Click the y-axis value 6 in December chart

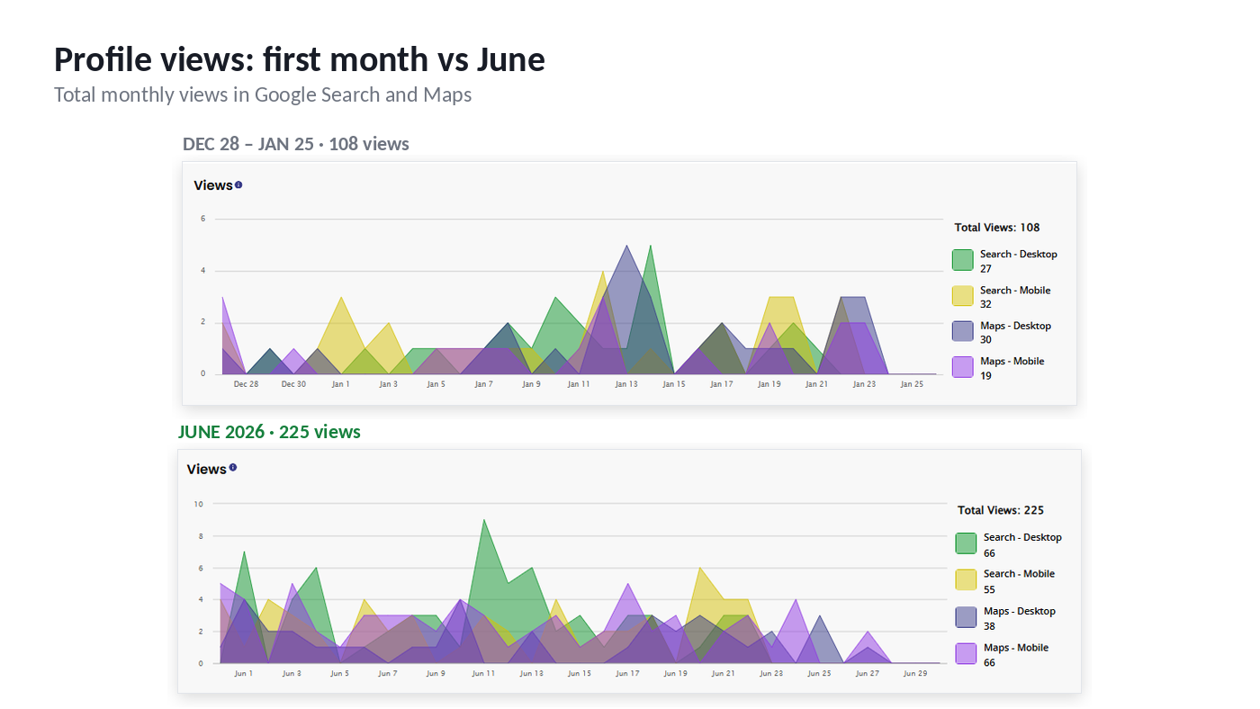click(203, 219)
